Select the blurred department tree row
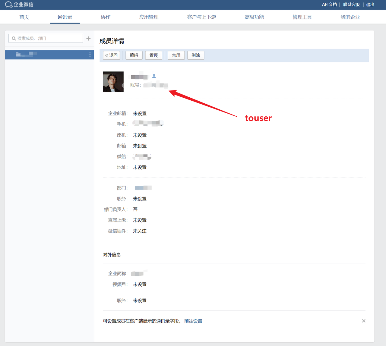The width and height of the screenshot is (386, 346). point(49,55)
